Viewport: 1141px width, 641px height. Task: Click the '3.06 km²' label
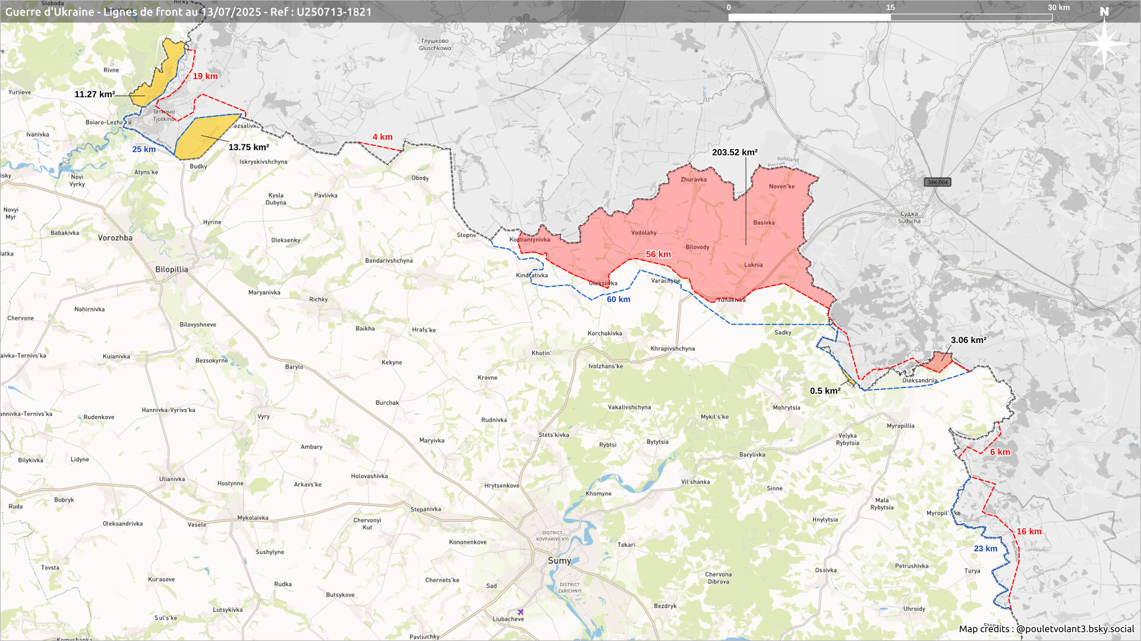coord(969,340)
